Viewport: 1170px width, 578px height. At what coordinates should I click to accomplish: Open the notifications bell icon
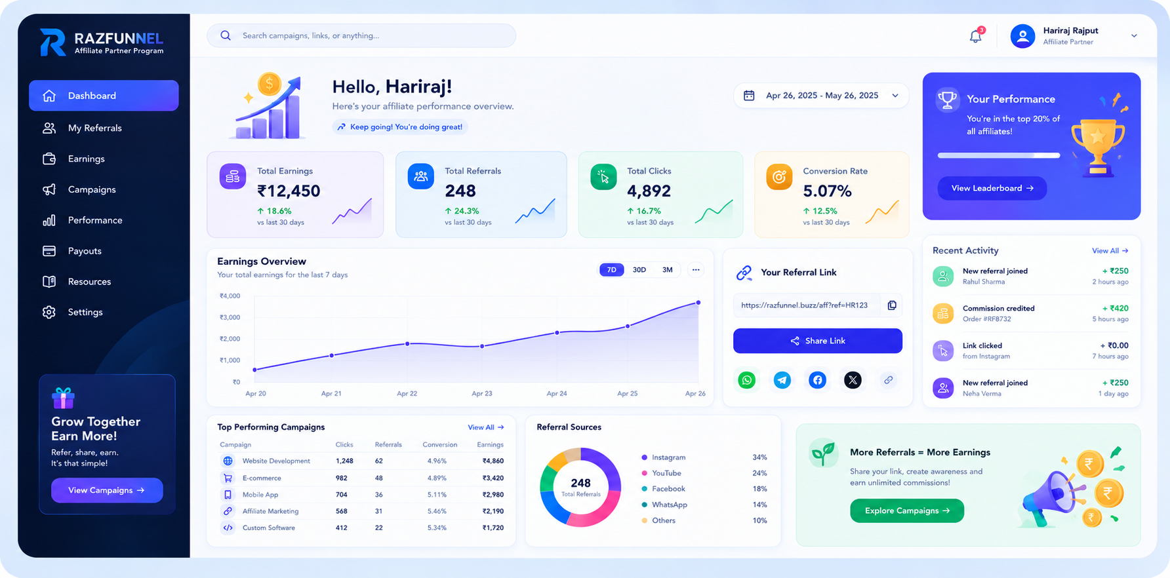click(975, 36)
